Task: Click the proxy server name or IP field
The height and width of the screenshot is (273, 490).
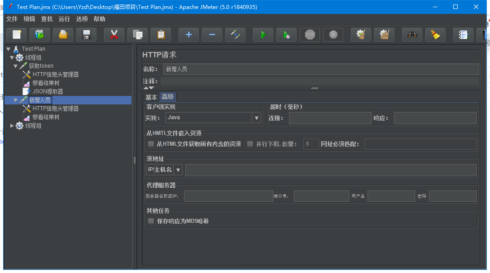Action: [x=228, y=196]
